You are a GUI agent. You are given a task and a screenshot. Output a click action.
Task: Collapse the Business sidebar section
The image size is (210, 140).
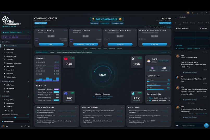pos(29,42)
